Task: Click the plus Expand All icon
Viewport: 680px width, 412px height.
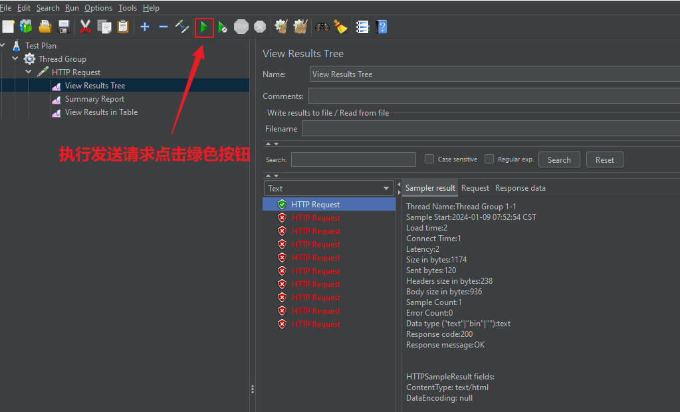Action: click(144, 27)
